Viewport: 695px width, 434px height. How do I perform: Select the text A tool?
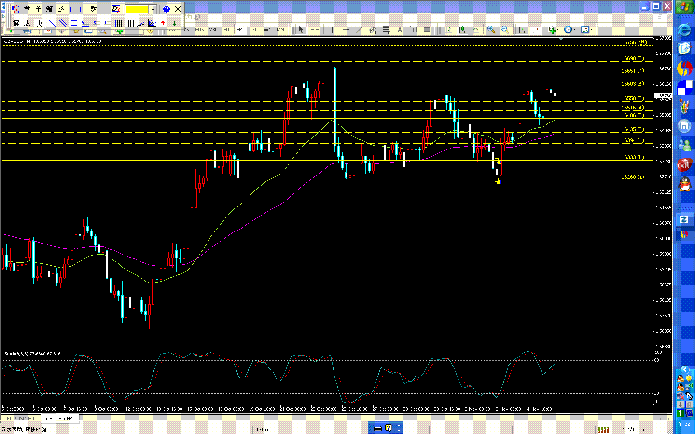coord(400,29)
